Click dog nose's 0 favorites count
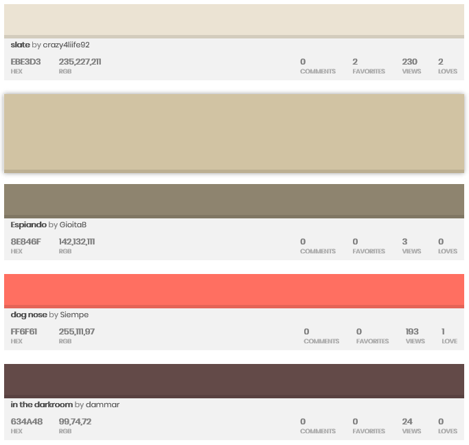Image resolution: width=469 pixels, height=445 pixels. pyautogui.click(x=359, y=332)
